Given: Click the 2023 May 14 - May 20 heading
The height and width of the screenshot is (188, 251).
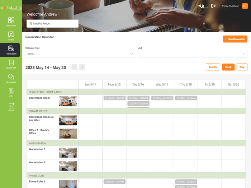Looking at the screenshot, I should pyautogui.click(x=46, y=68).
